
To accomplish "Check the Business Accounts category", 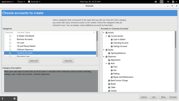I will [x=10, y=39].
